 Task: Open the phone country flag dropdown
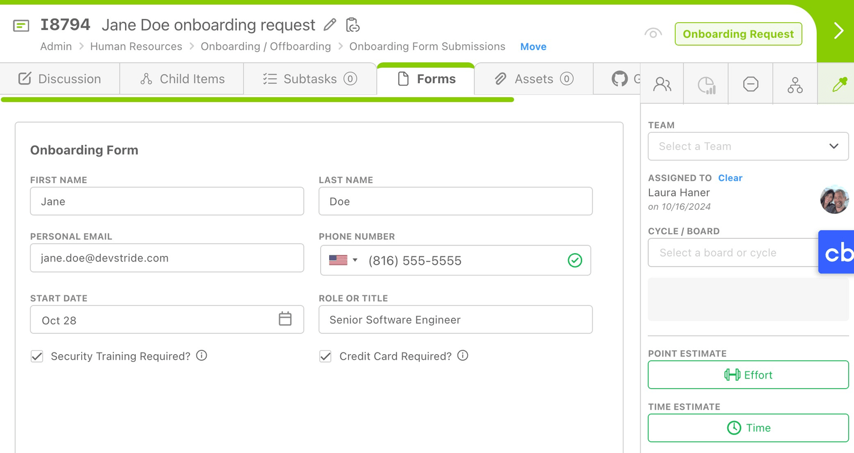point(343,260)
